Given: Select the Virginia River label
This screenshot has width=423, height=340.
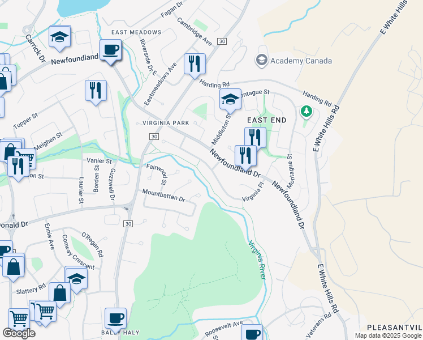Looking at the screenshot, I should click(x=257, y=260).
